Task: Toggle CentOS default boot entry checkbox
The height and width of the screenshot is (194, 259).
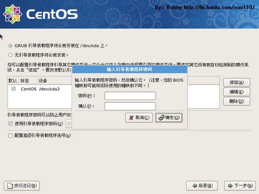Action: [x=13, y=89]
